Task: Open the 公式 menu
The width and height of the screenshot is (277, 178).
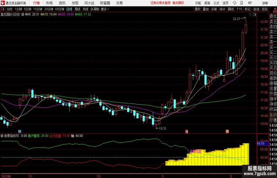Action: point(216,3)
